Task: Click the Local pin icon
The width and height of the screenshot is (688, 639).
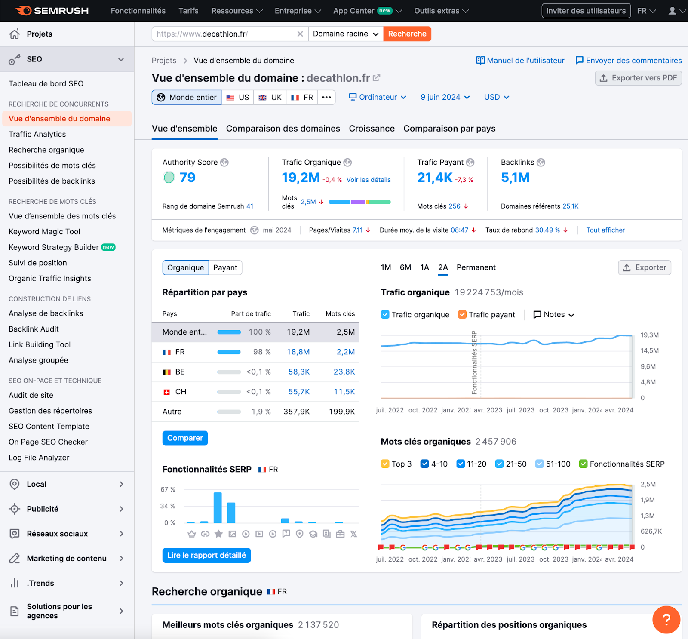Action: pos(15,484)
